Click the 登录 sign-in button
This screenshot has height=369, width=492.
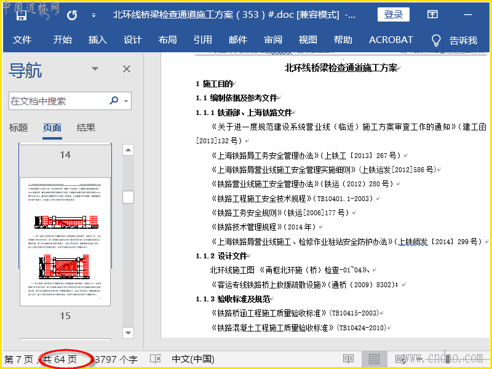393,14
